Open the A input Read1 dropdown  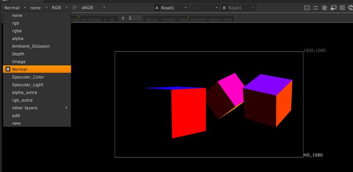point(174,8)
